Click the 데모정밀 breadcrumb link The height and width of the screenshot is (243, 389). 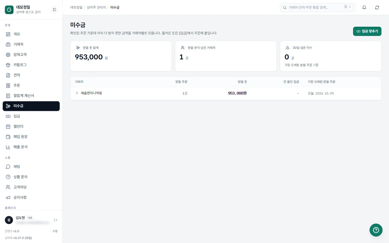click(x=76, y=8)
